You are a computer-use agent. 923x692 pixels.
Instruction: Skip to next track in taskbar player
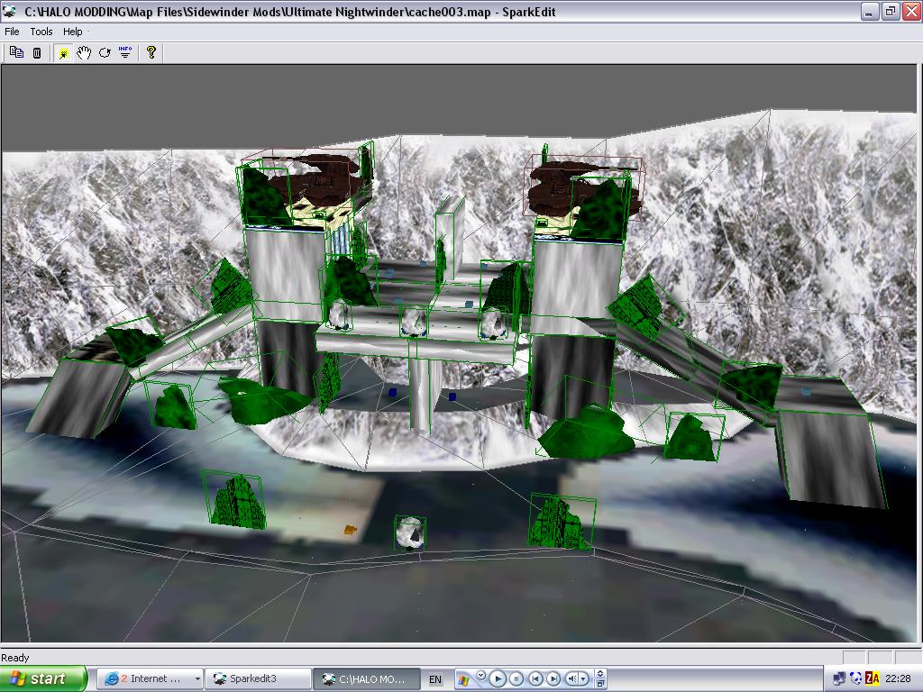tap(553, 679)
